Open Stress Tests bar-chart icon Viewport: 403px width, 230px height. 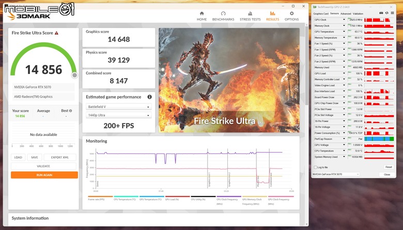click(250, 13)
